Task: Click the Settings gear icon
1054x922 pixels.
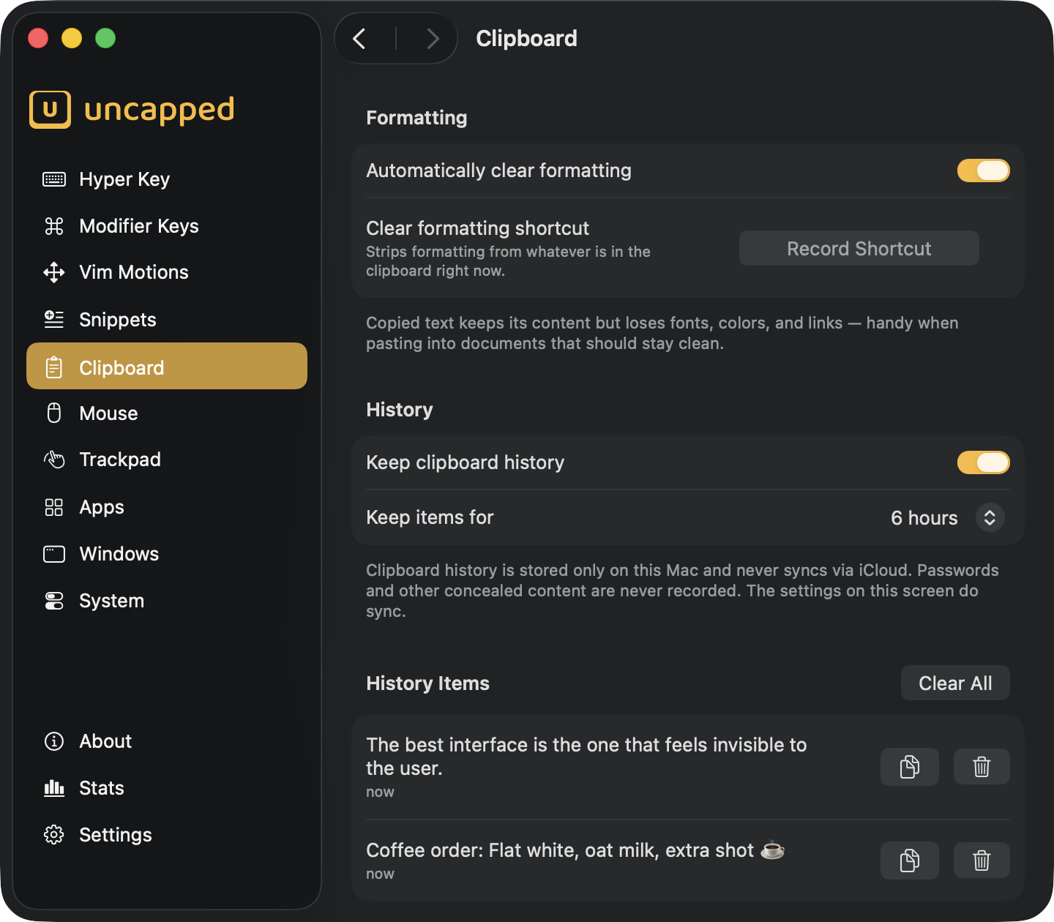Action: 54,835
